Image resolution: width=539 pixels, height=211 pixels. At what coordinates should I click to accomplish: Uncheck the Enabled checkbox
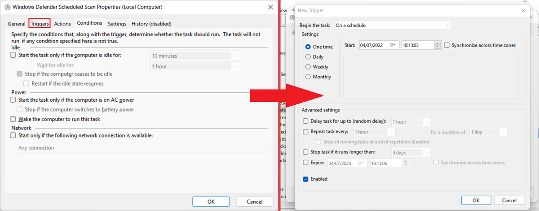click(x=306, y=179)
